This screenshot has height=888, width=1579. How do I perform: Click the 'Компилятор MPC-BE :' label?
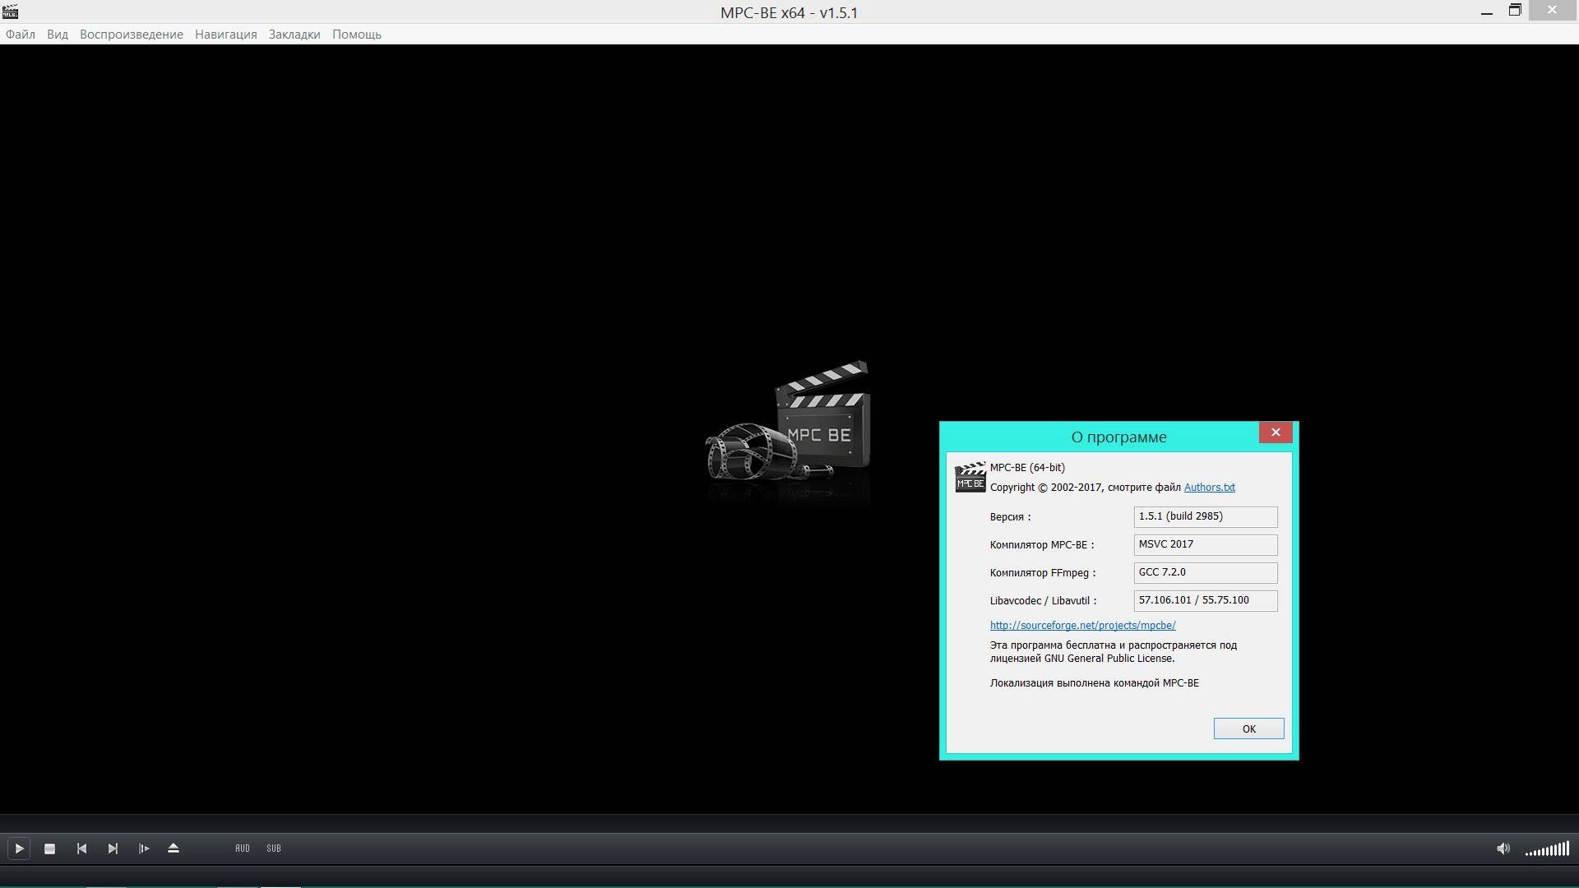[x=1042, y=545]
